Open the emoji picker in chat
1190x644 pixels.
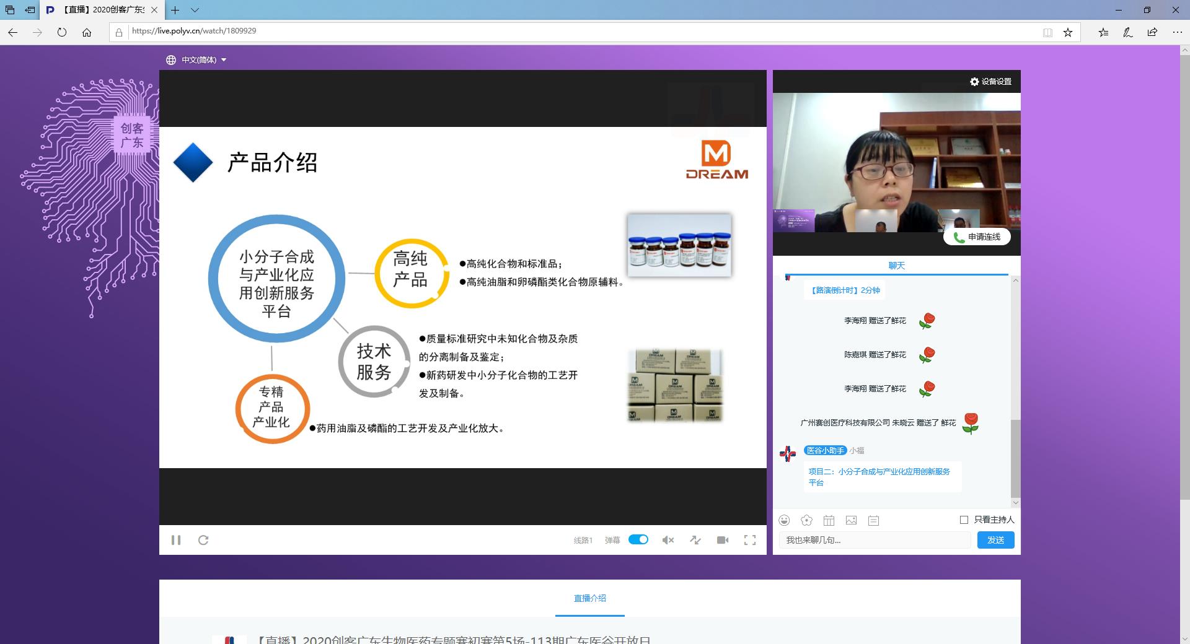coord(785,521)
